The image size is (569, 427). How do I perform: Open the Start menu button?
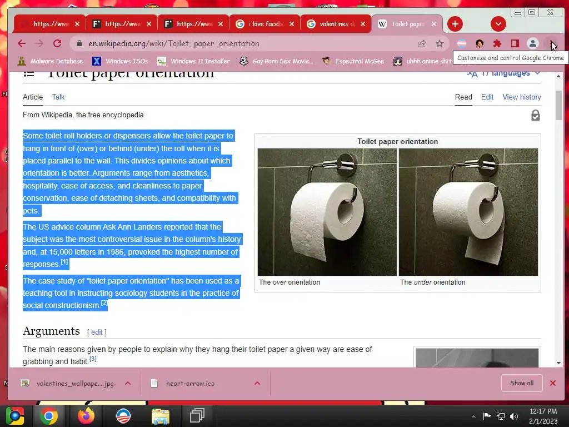(x=14, y=416)
